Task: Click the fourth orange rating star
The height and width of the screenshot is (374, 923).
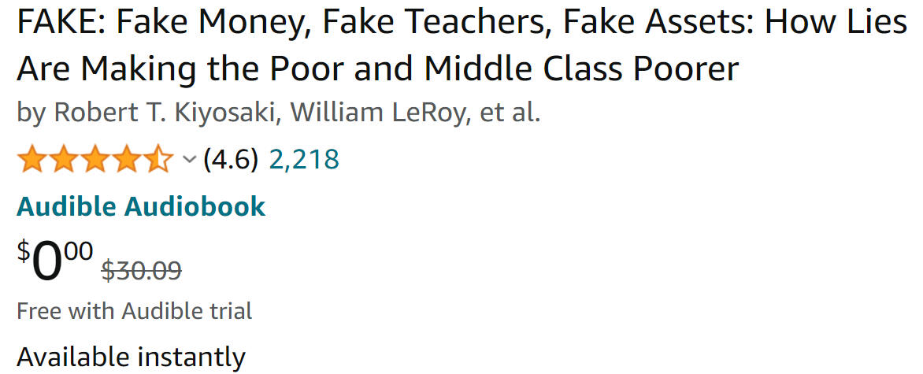Action: 127,159
